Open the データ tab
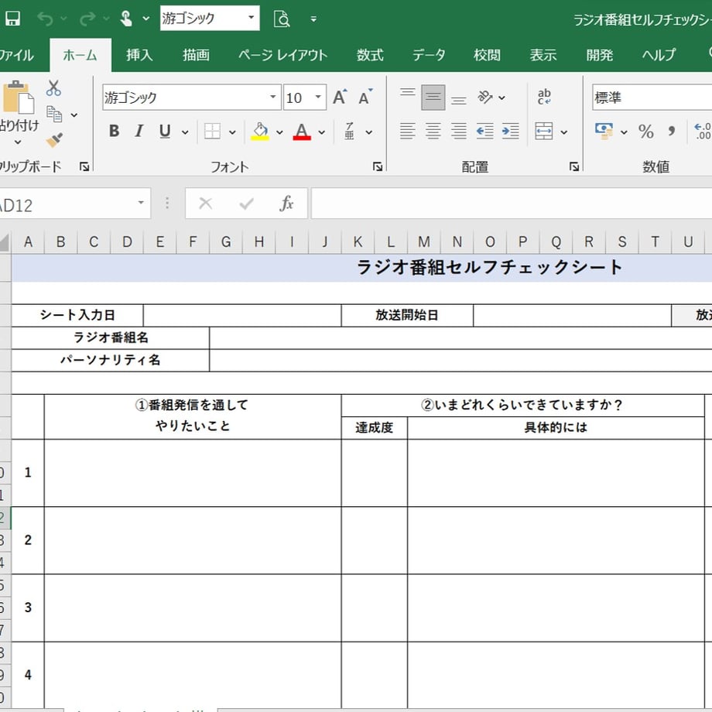The width and height of the screenshot is (712, 712). [428, 55]
